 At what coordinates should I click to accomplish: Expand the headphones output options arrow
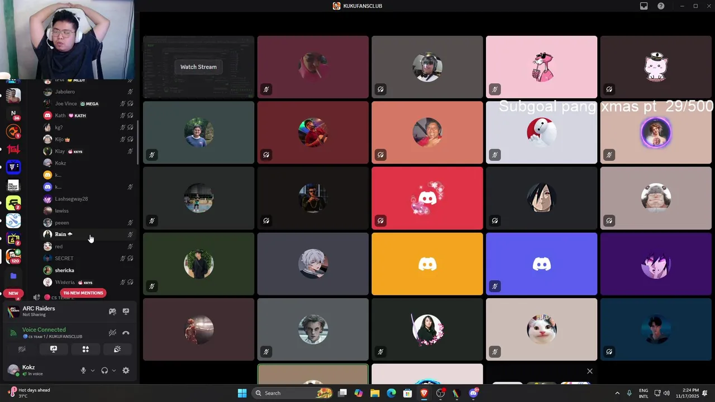coord(114,370)
